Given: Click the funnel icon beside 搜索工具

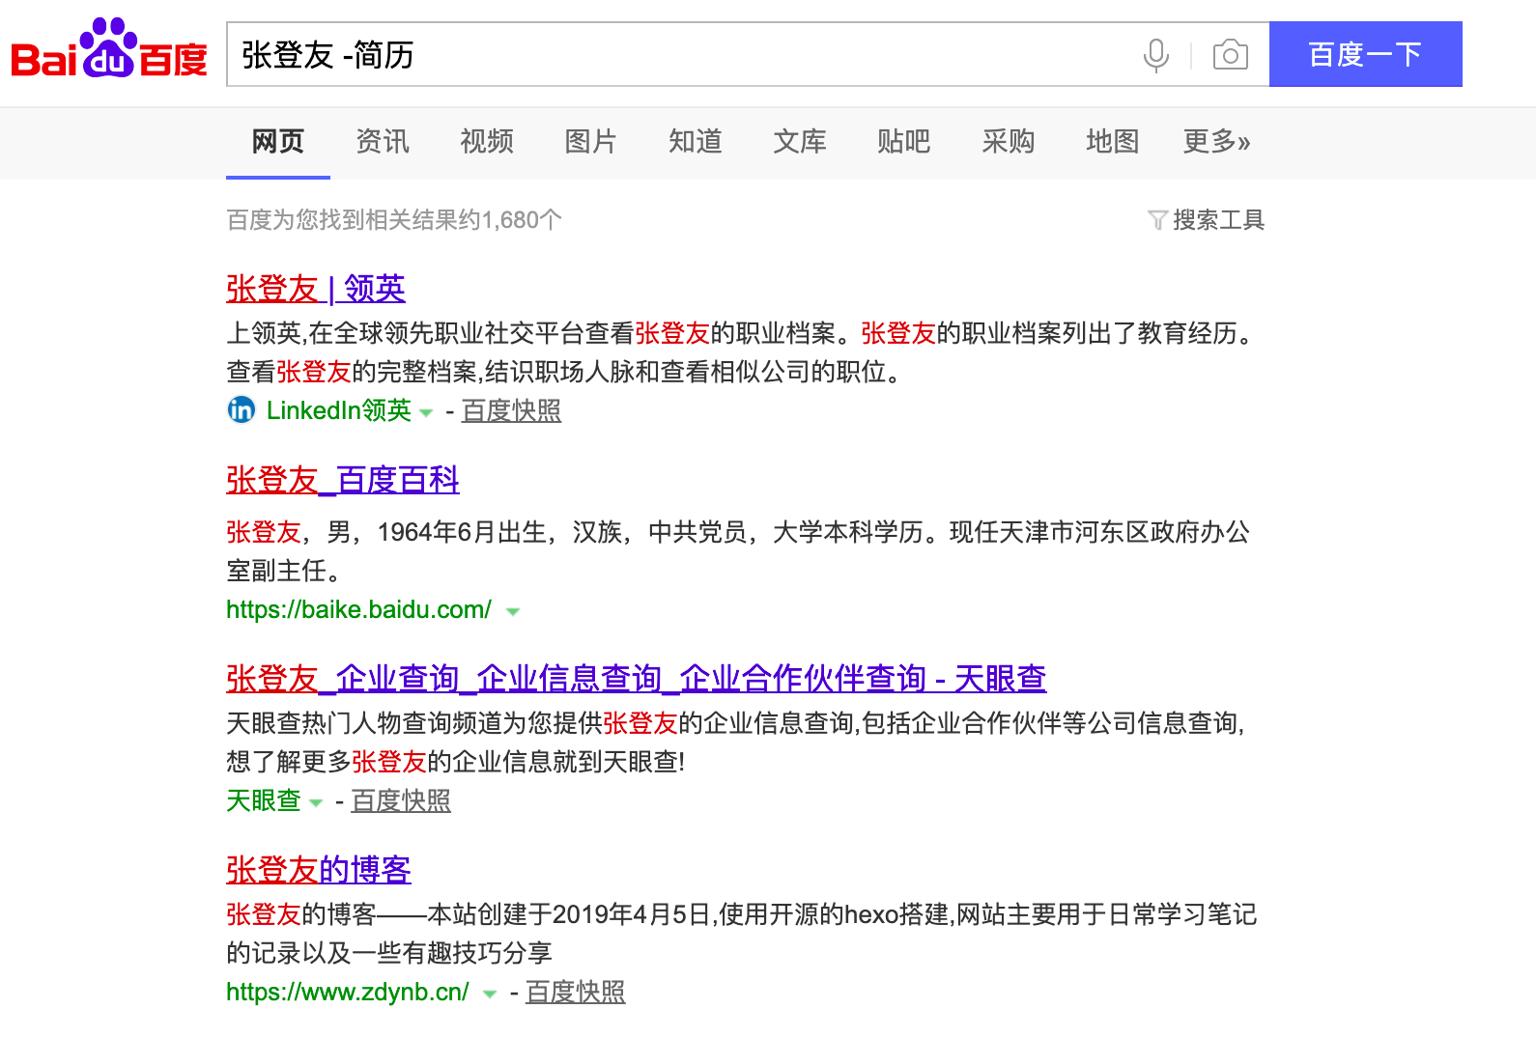Looking at the screenshot, I should 1157,220.
